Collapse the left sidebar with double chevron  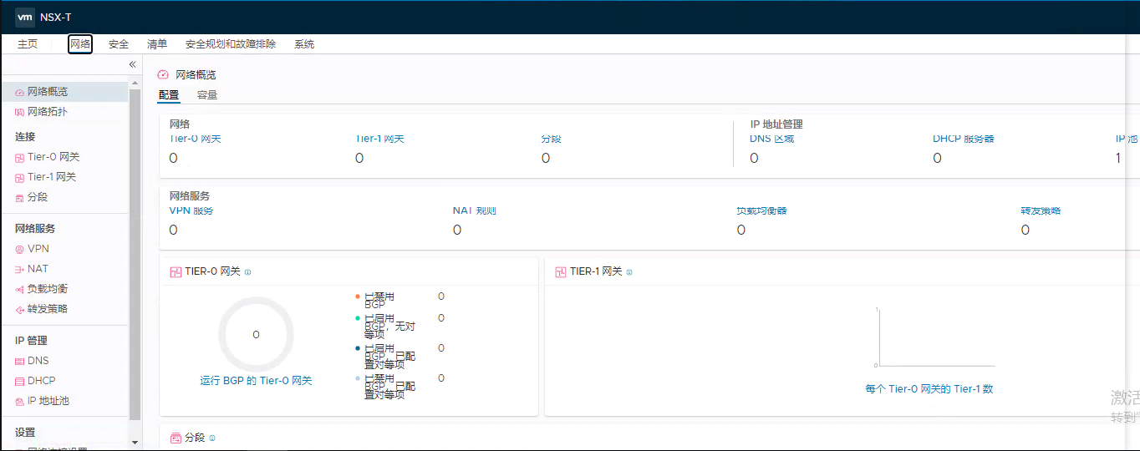(132, 64)
